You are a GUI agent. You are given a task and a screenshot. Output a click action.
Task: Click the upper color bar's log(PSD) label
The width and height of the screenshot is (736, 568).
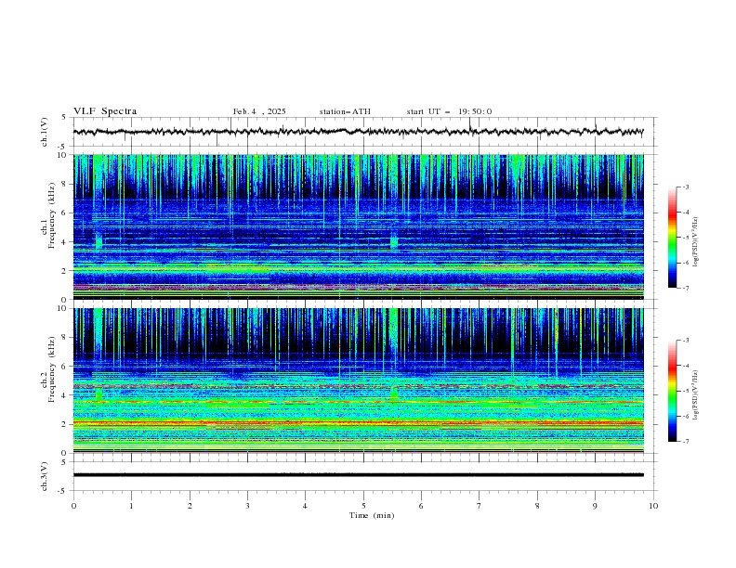click(x=696, y=242)
